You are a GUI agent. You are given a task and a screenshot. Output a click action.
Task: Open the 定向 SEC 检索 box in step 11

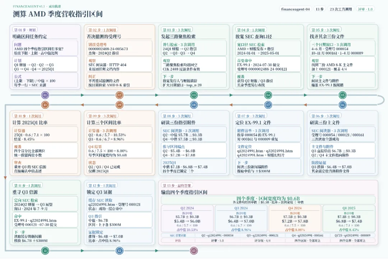click(x=45, y=204)
